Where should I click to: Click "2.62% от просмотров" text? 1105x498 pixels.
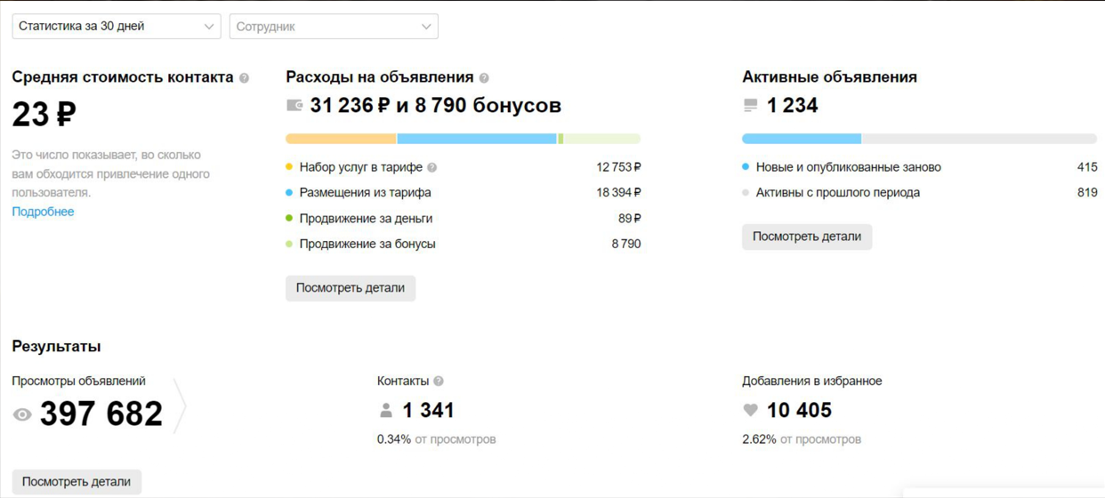(x=802, y=439)
